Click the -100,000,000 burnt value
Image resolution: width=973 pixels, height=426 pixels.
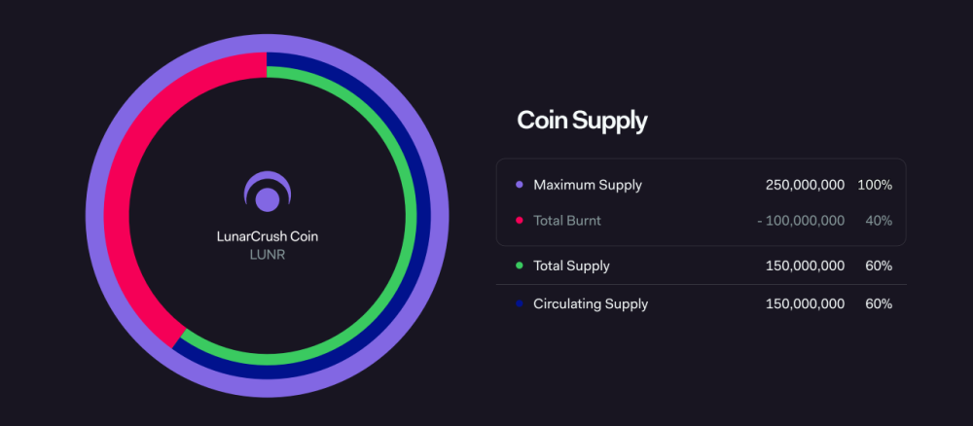801,221
